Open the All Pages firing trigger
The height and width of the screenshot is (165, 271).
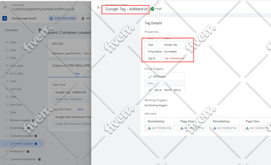[x=164, y=77]
